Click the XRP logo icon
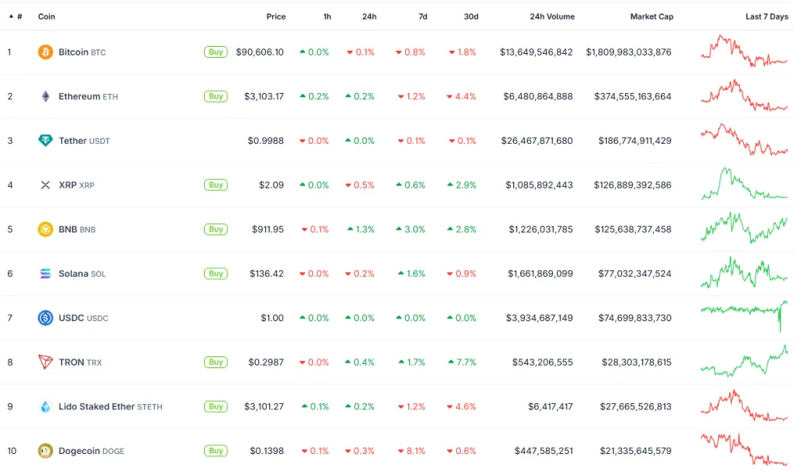The image size is (801, 472). pyautogui.click(x=45, y=185)
